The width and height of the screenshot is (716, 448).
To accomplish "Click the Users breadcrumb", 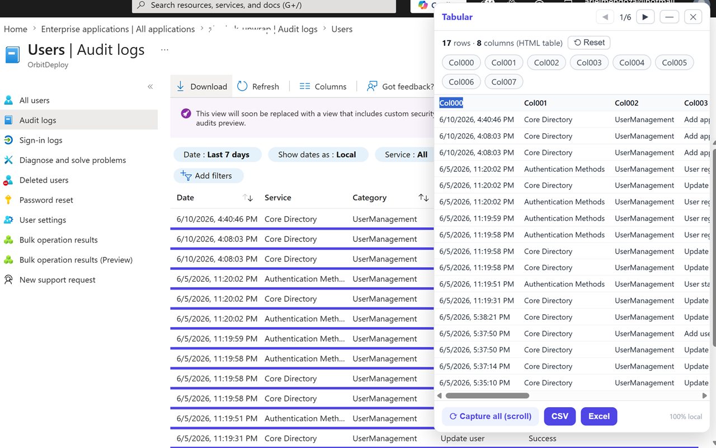I will click(342, 29).
